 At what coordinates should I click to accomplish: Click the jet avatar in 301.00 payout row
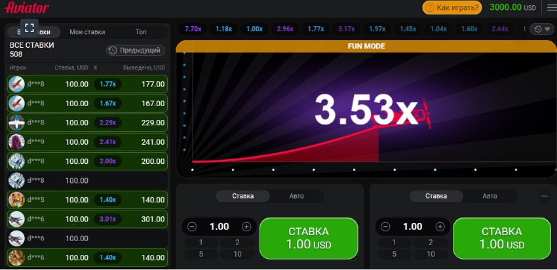16,219
